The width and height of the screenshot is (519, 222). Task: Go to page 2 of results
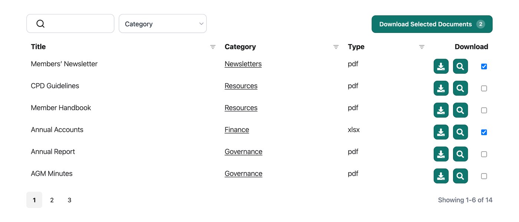pyautogui.click(x=52, y=200)
